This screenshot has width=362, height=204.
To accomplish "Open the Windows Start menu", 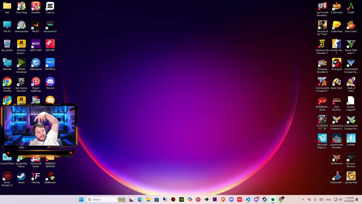I will [x=81, y=199].
